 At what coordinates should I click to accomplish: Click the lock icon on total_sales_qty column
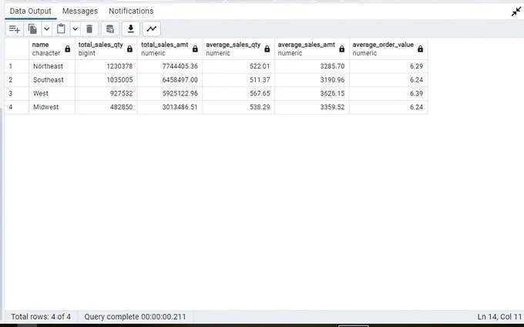pyautogui.click(x=129, y=49)
